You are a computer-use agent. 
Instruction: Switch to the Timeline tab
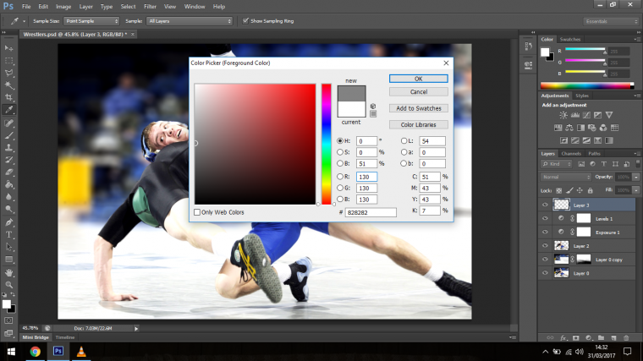[65, 337]
